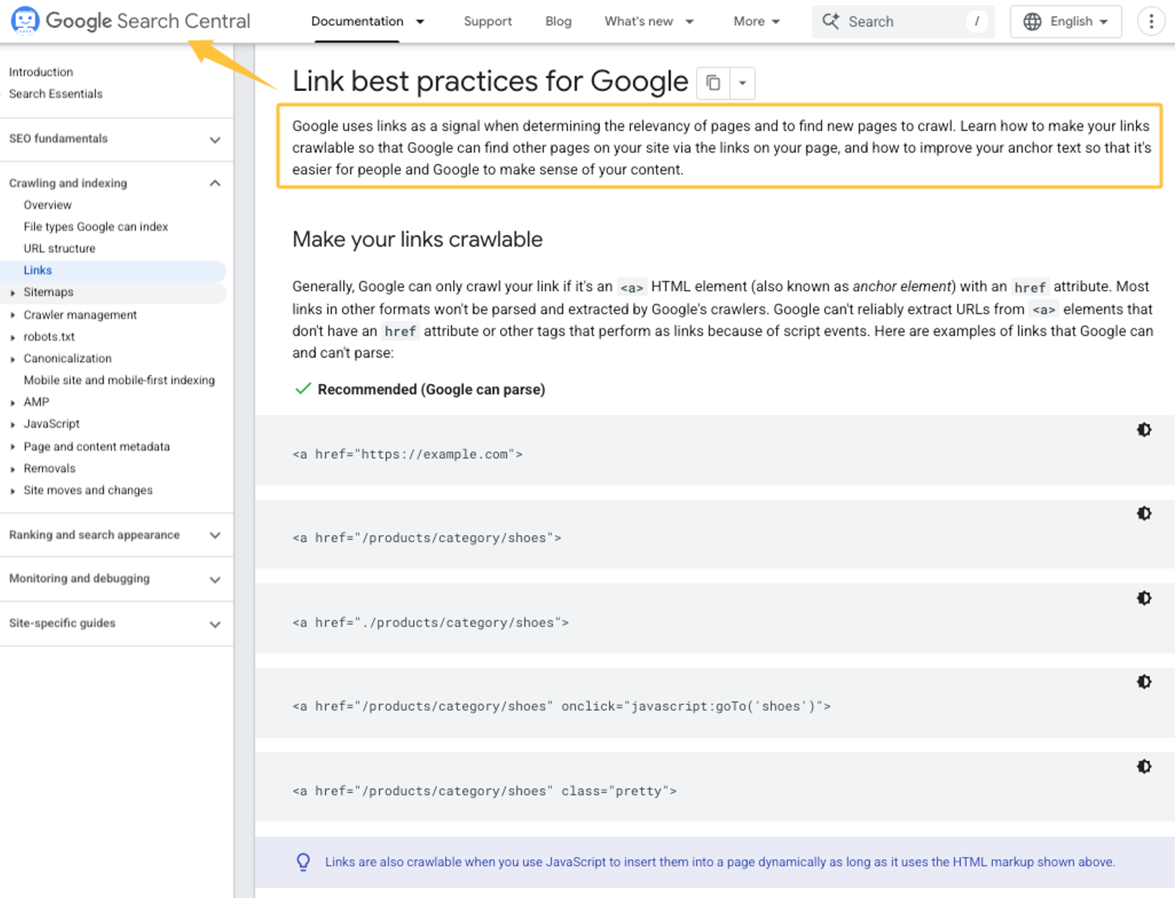Open the URL structure page
This screenshot has width=1175, height=898.
59,248
